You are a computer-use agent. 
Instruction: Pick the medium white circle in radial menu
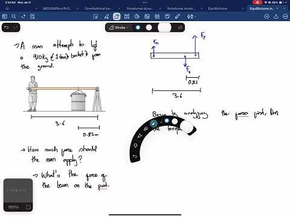coord(175,121)
